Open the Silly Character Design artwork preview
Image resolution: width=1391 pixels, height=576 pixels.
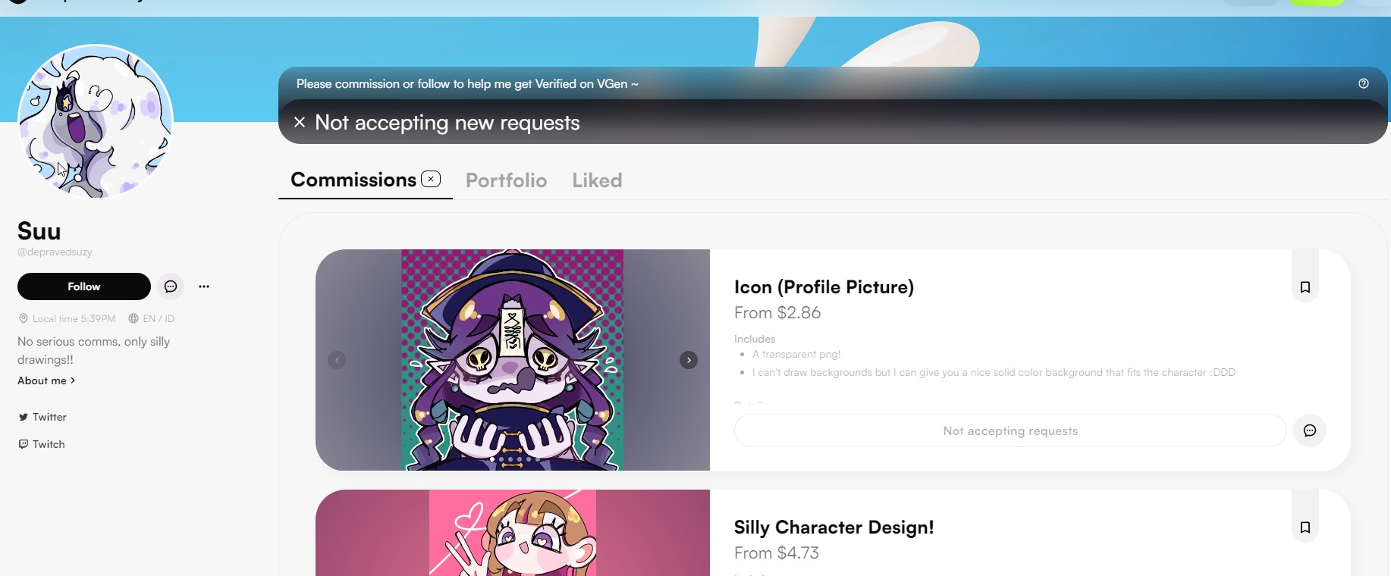[513, 533]
